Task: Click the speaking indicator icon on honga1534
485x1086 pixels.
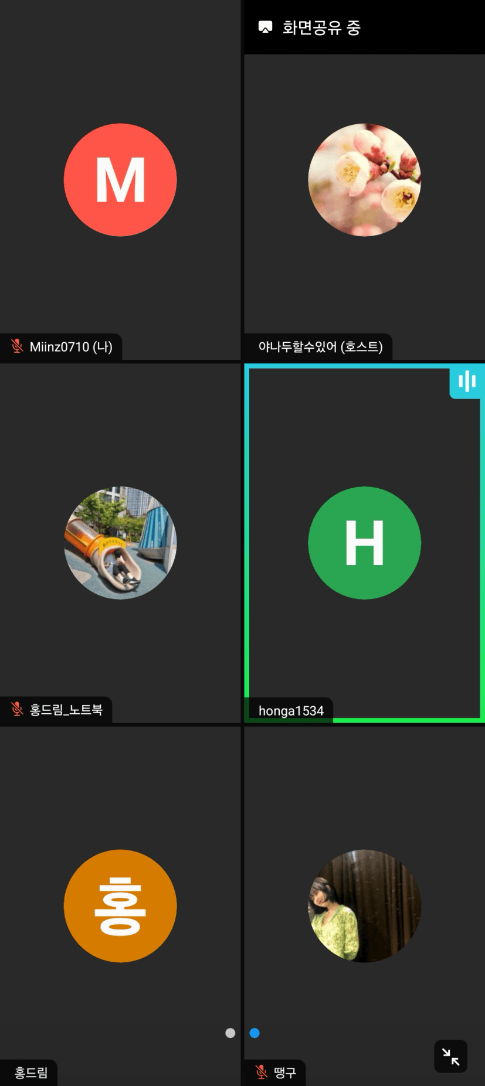Action: (467, 382)
